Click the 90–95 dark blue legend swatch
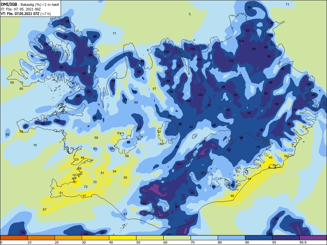The width and height of the screenshot is (327, 245). (x=259, y=238)
